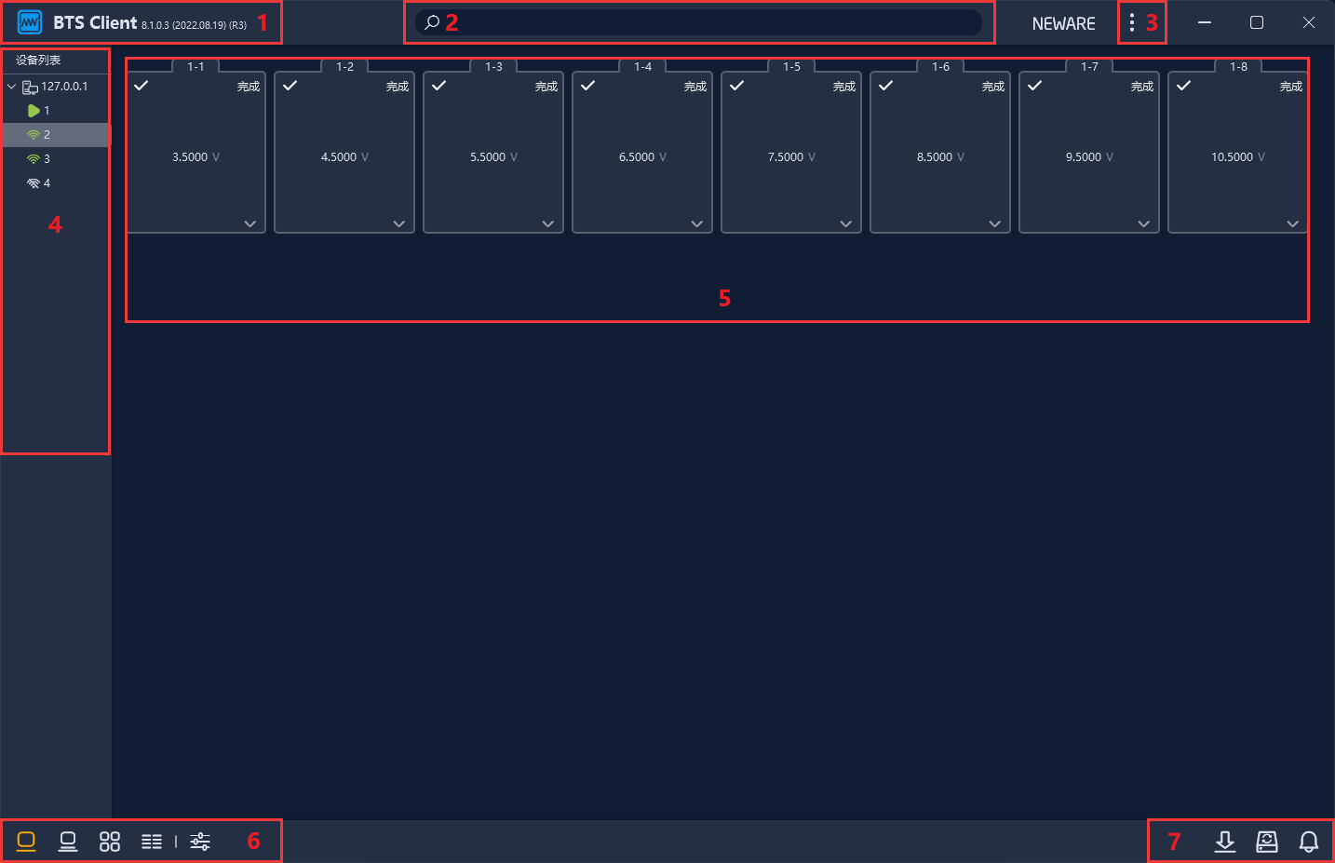Select device 3 in the device list
The image size is (1335, 863).
click(47, 159)
